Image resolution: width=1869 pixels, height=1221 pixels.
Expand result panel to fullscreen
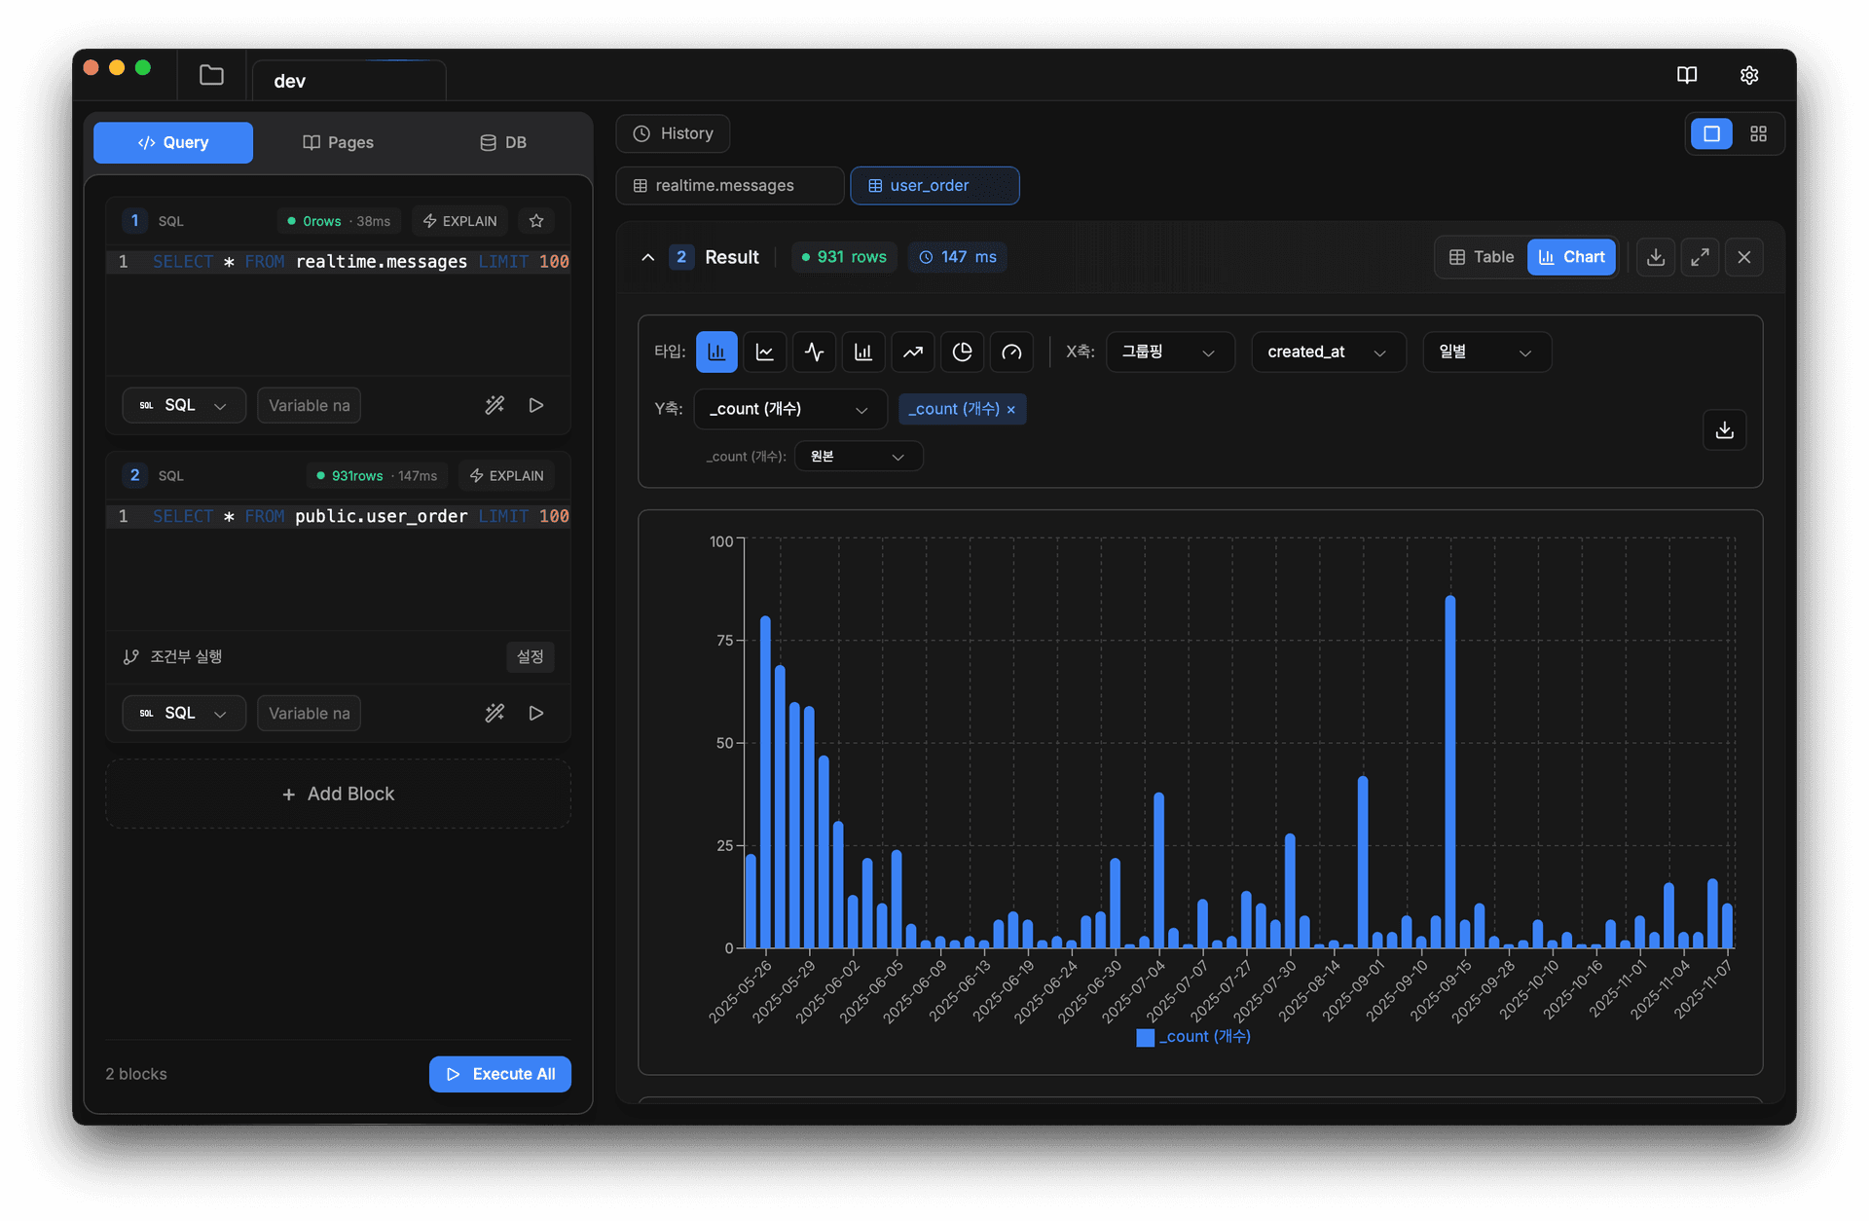1700,257
